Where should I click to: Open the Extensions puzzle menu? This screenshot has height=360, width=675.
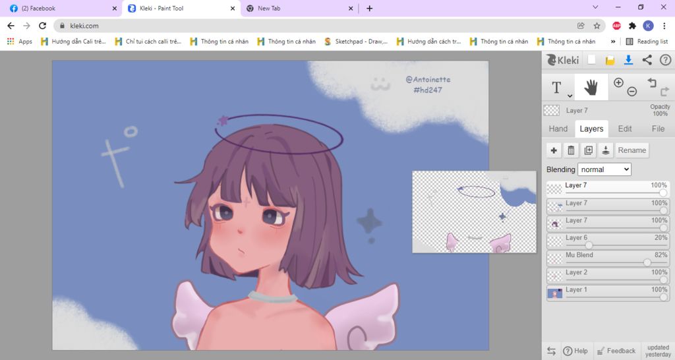(632, 26)
